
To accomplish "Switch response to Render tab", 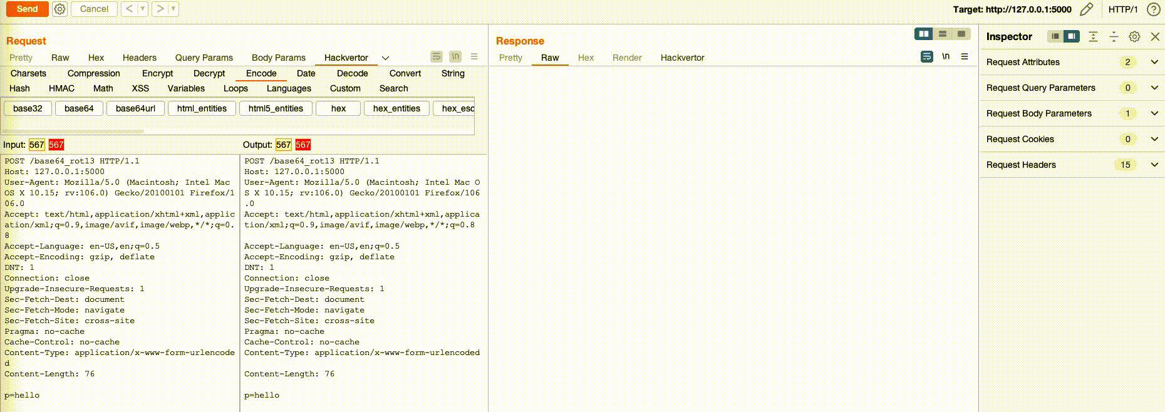I will pyautogui.click(x=627, y=58).
